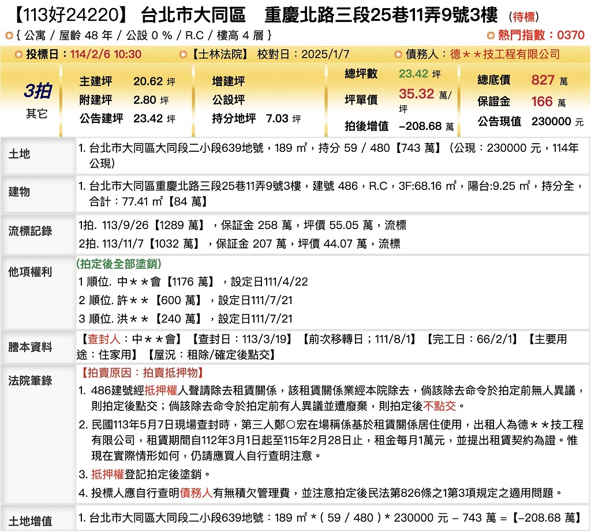Click the red 債務人 link in note 4
Screen dimensions: 591x531
coord(196,492)
